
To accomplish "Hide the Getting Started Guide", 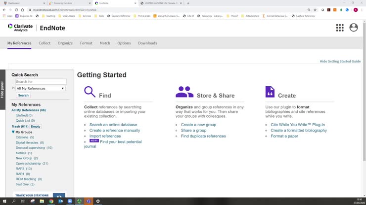I will click(x=340, y=61).
